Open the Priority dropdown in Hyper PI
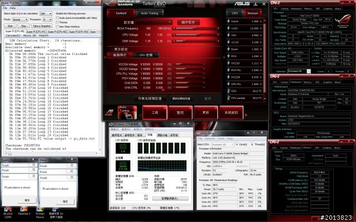356x222 pixels. 20,20
